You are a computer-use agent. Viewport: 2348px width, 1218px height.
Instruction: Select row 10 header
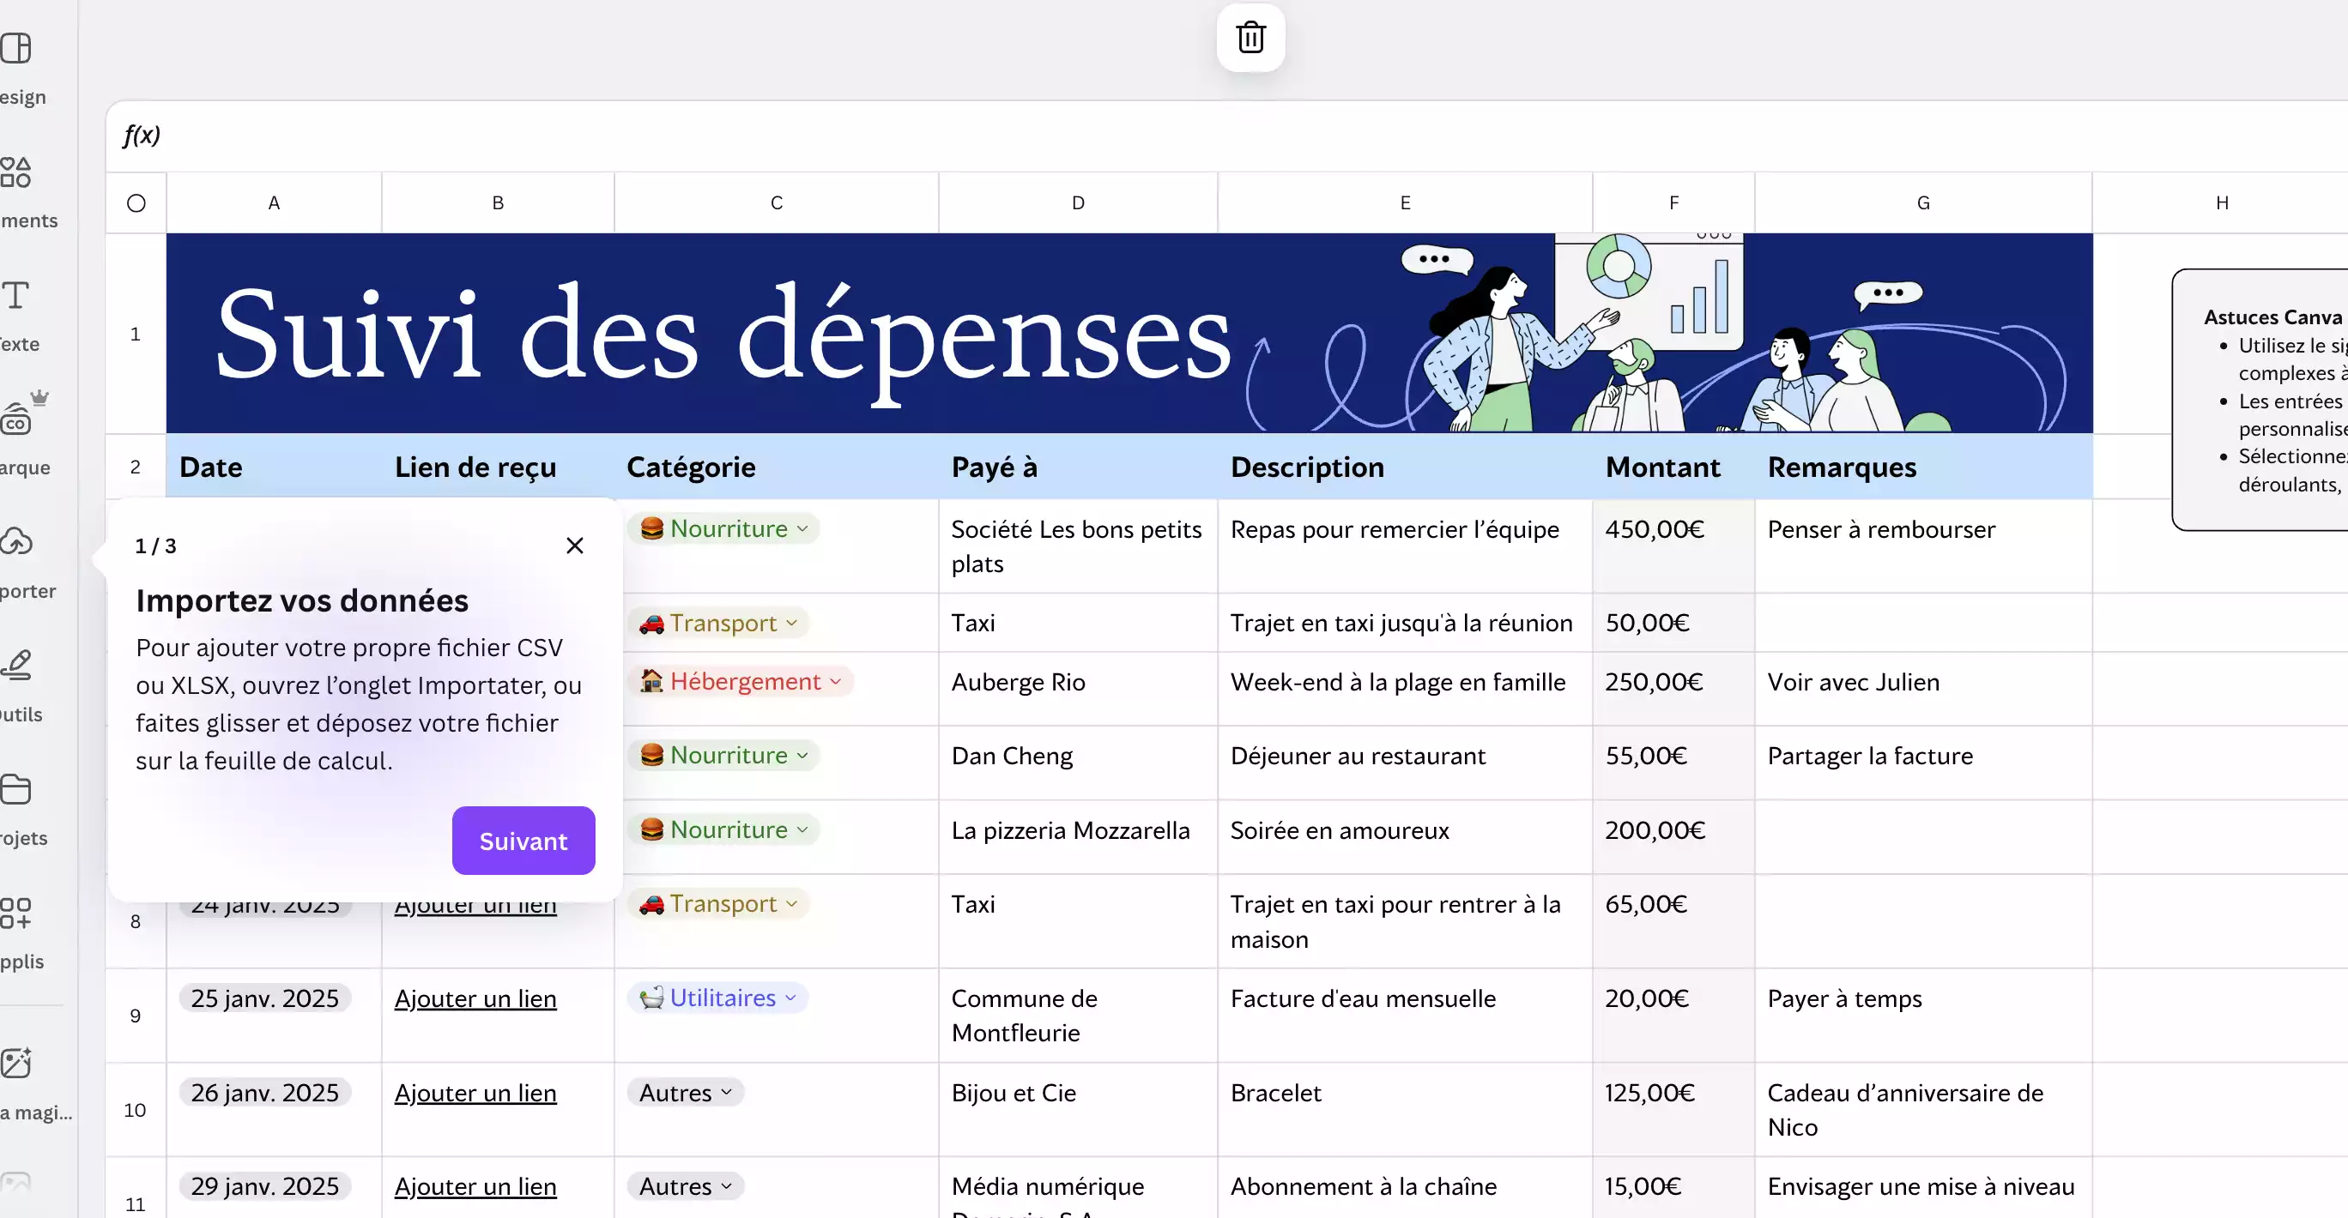pos(136,1110)
